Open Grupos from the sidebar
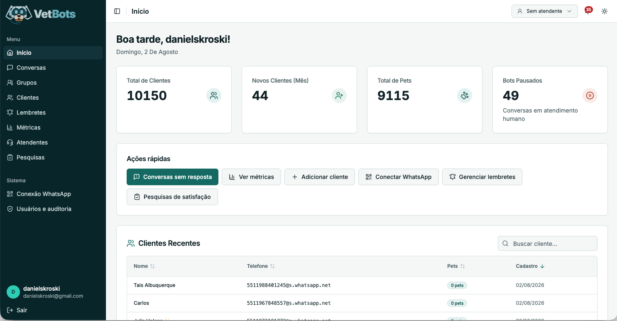Viewport: 617px width, 321px height. tap(53, 83)
